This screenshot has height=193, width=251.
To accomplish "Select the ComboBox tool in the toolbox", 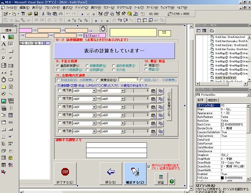I will pos(4,66).
